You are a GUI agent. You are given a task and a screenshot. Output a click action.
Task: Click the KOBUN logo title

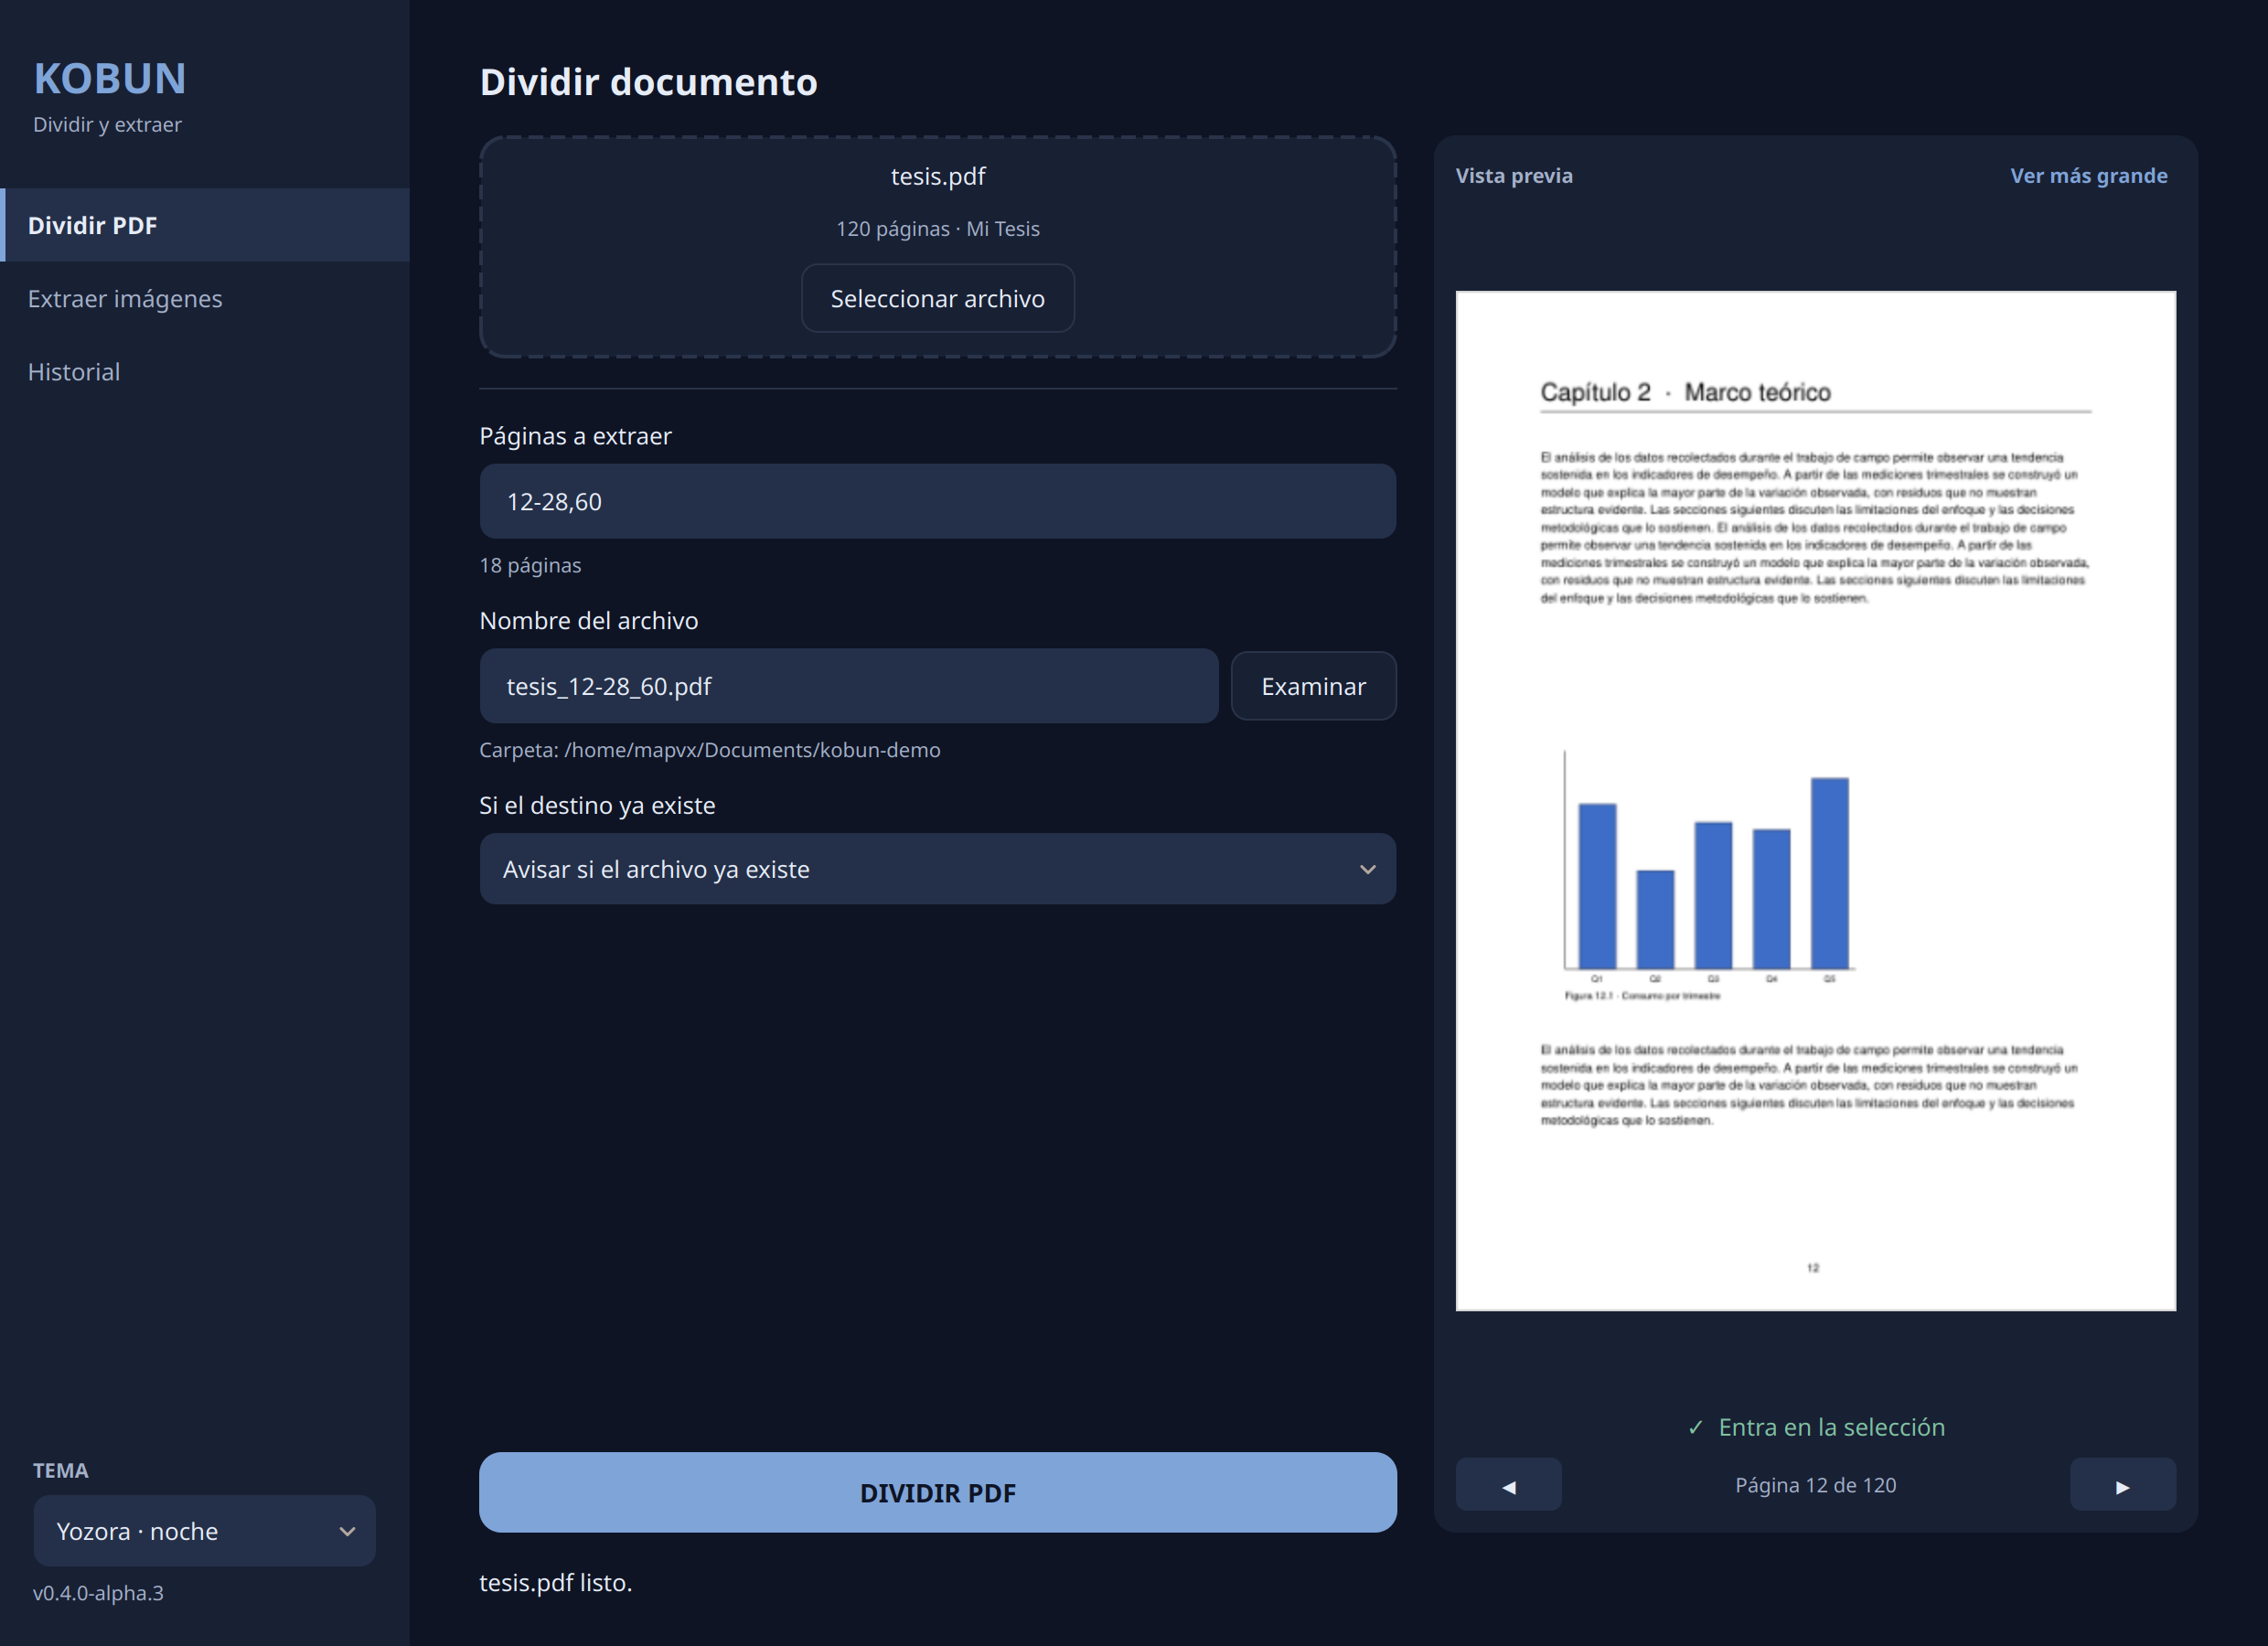click(110, 79)
